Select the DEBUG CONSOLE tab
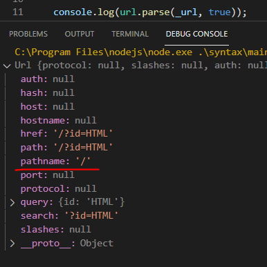 click(x=196, y=34)
